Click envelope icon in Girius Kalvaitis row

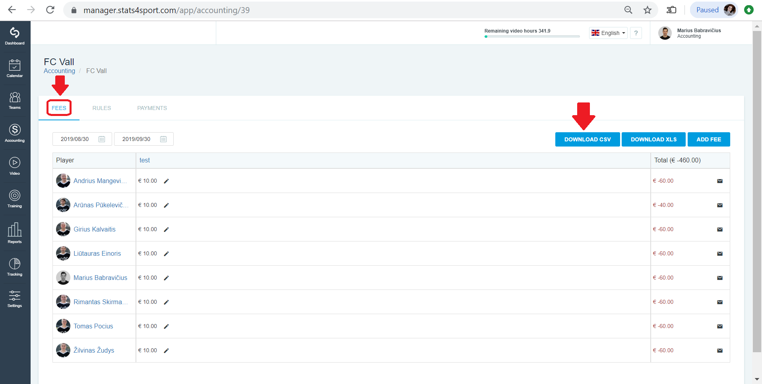tap(720, 230)
